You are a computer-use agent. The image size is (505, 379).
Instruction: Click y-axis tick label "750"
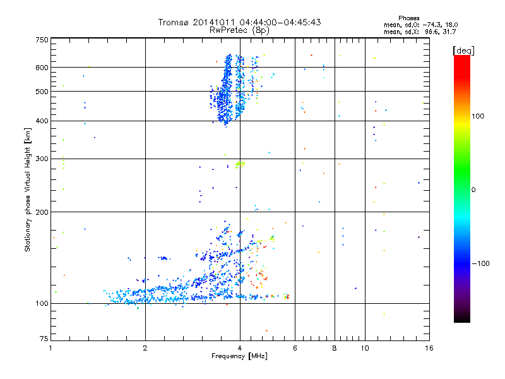(42, 40)
